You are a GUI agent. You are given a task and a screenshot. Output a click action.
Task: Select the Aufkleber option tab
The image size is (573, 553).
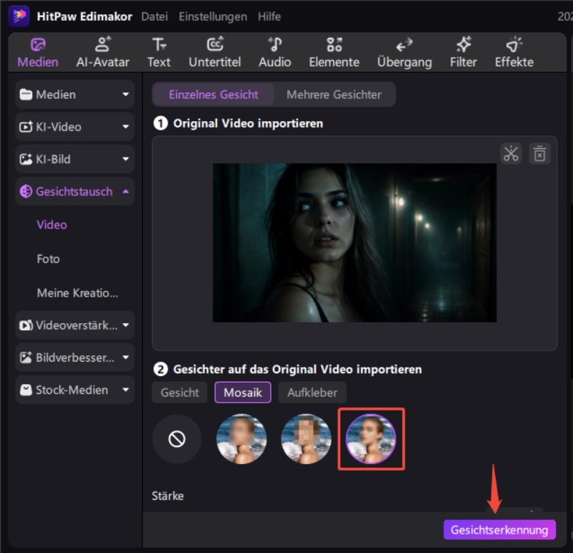coord(312,393)
